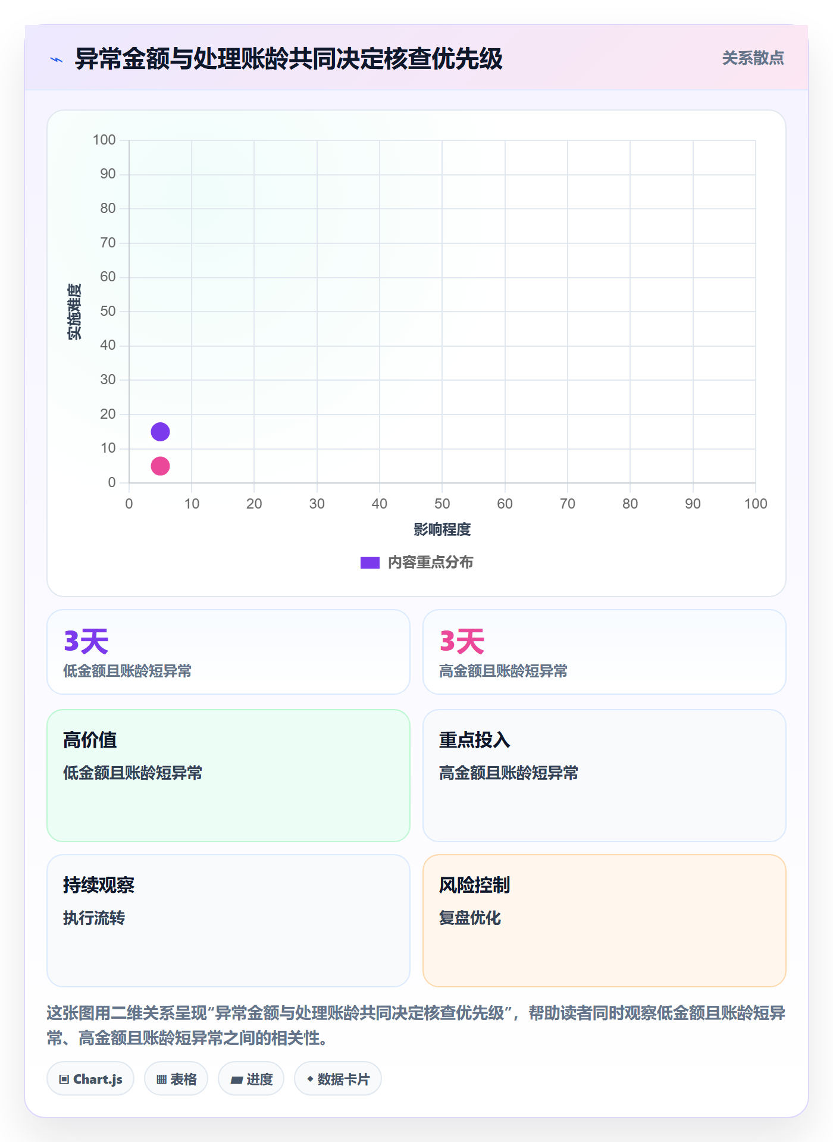Click the Chart.js chip square icon

coord(64,1080)
